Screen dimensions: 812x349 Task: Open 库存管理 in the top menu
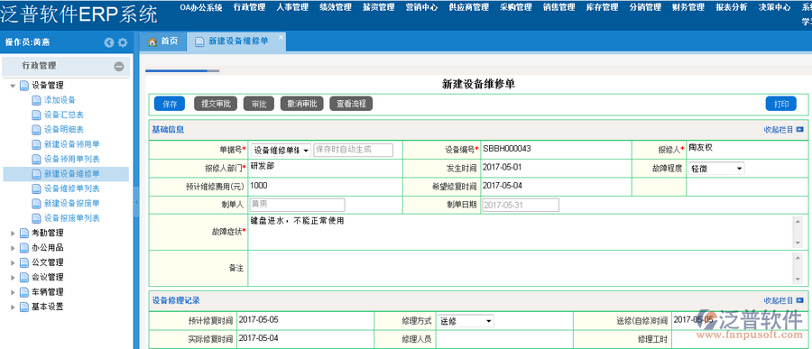pyautogui.click(x=602, y=7)
